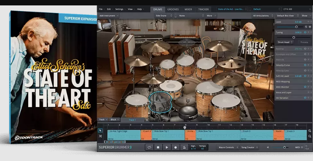The height and width of the screenshot is (161, 313).
Task: Open the Help menu
Action: (140, 9)
